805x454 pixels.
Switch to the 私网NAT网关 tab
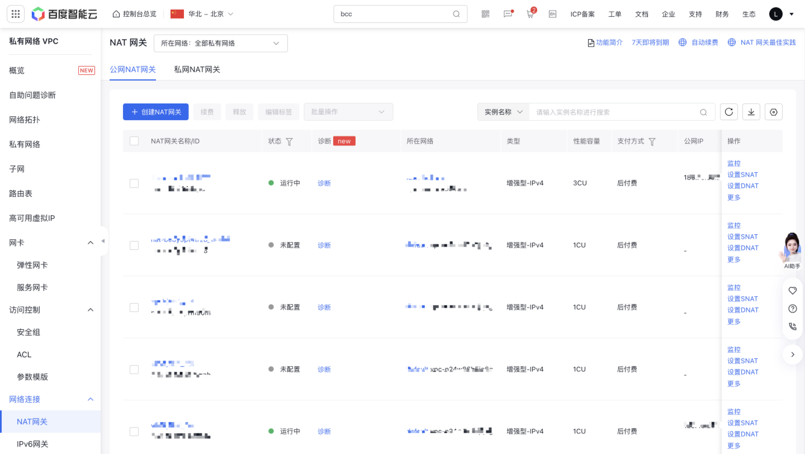tap(197, 69)
